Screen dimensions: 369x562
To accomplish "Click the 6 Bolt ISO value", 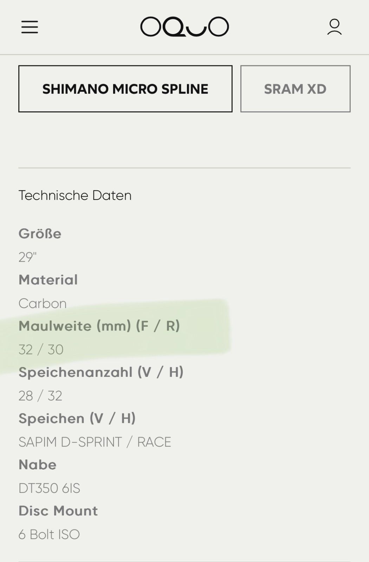I will [49, 534].
